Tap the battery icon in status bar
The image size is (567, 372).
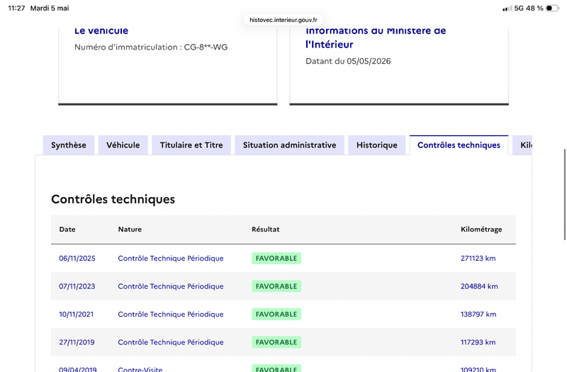pos(552,8)
